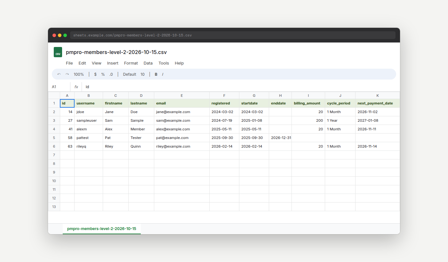The height and width of the screenshot is (262, 448).
Task: Apply percent format with % button
Action: (x=103, y=74)
